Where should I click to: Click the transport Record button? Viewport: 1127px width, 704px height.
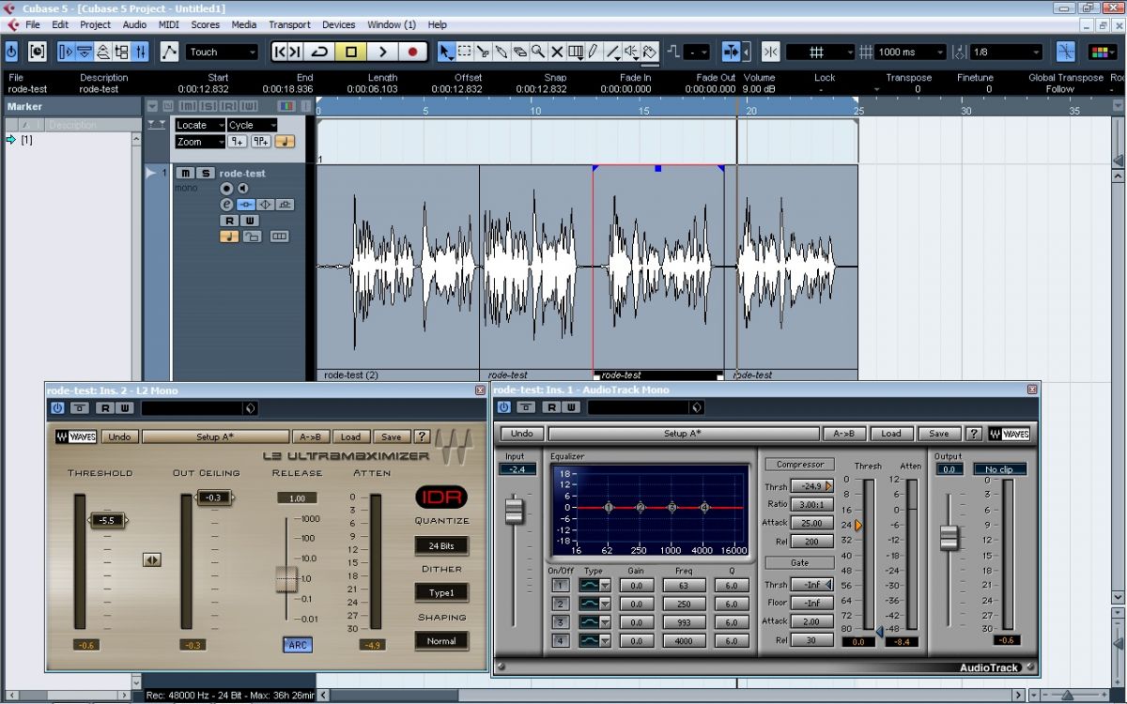[x=412, y=52]
